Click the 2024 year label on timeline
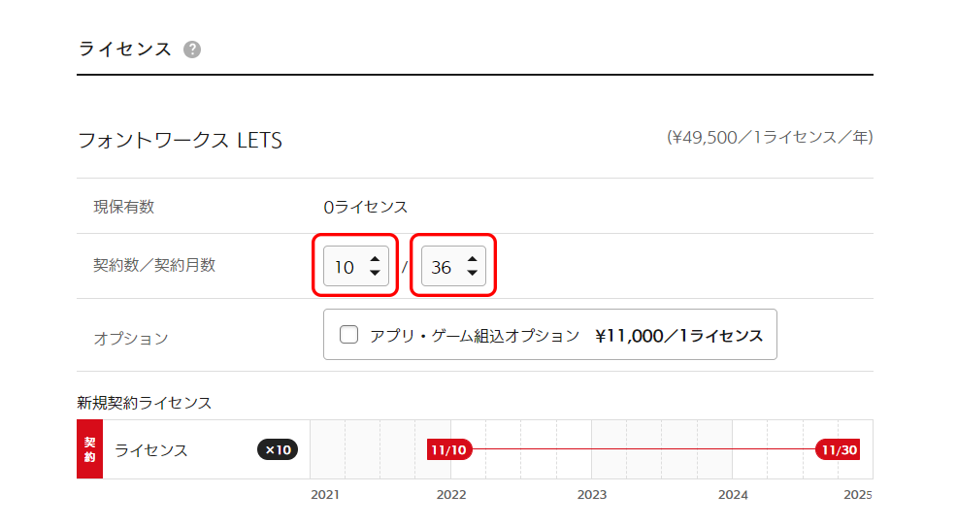This screenshot has width=957, height=527. click(733, 495)
